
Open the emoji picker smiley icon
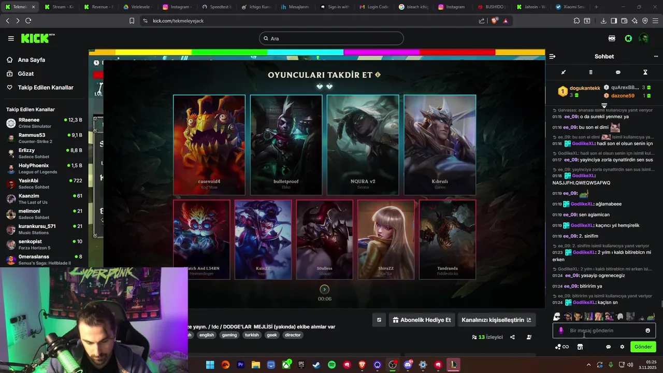pos(647,331)
